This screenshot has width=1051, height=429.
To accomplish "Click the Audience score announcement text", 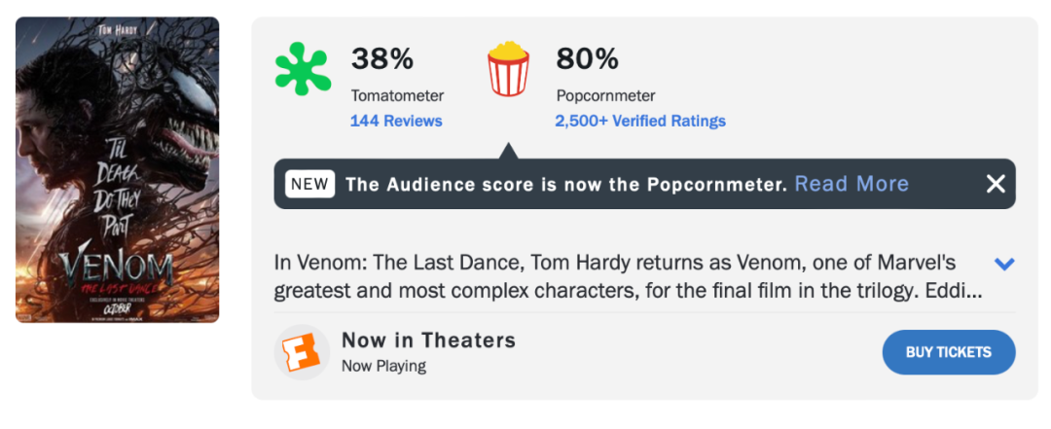I will (565, 184).
